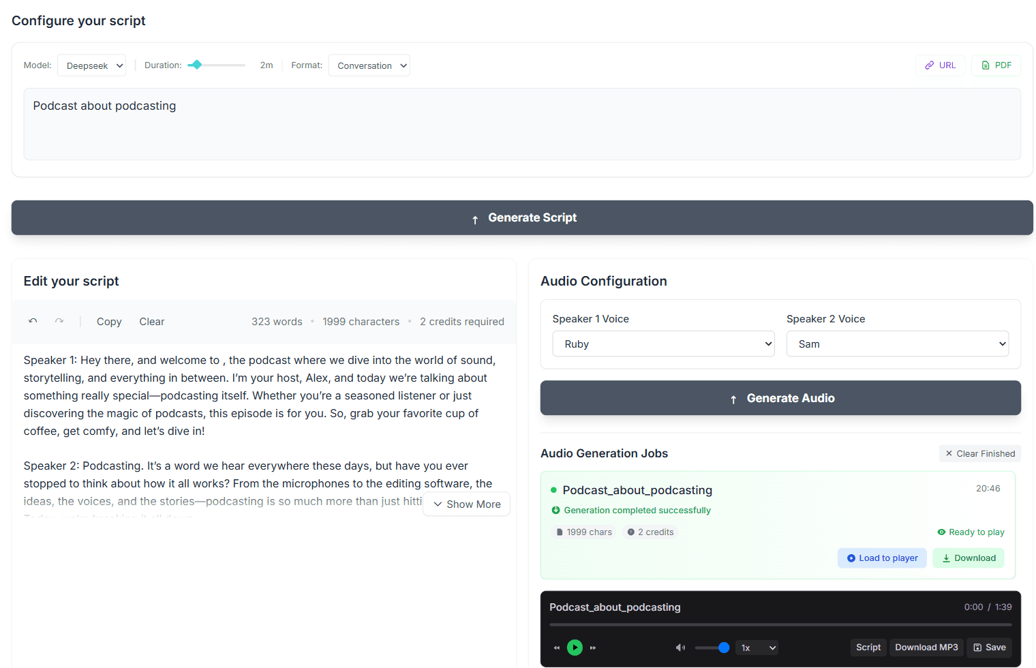Copy the script text
This screenshot has height=668, width=1036.
(109, 322)
